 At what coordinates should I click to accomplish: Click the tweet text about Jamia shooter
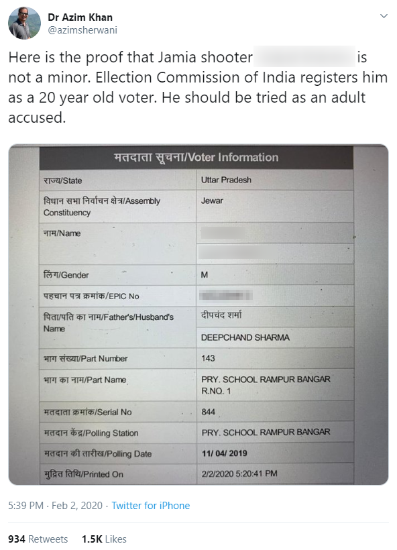pyautogui.click(x=198, y=87)
